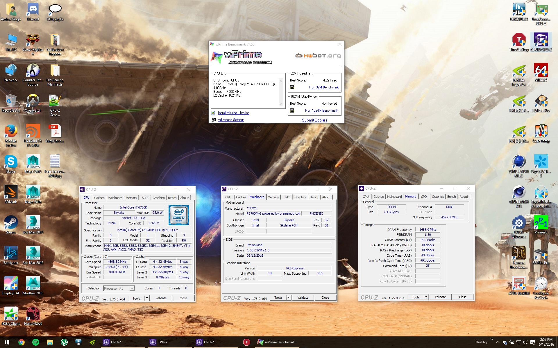Open Submit Scores link in wPrime
The height and width of the screenshot is (348, 558).
click(x=314, y=120)
